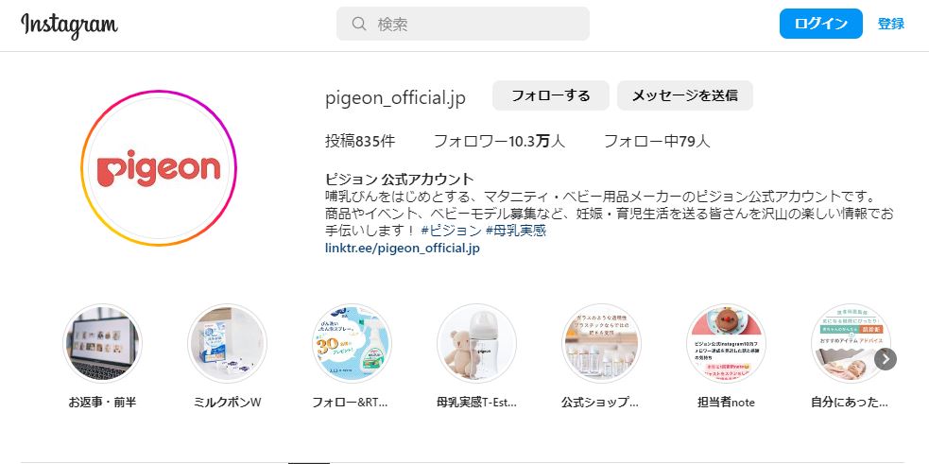Open the #ピジョン hashtag link

click(x=451, y=231)
